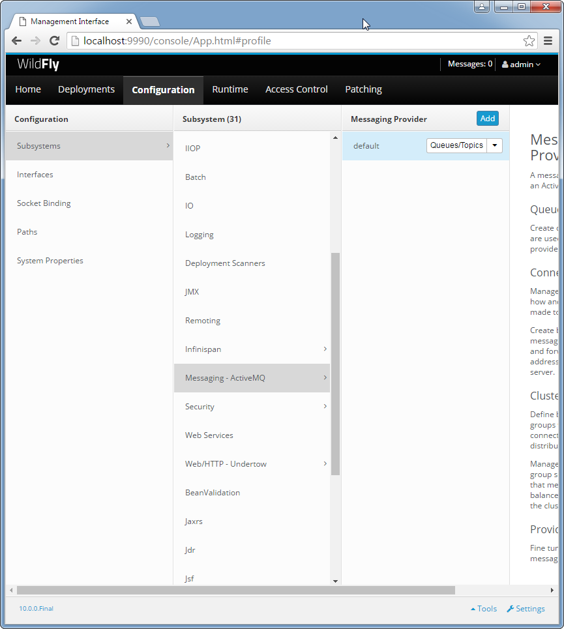Open the Paths configuration item
The image size is (564, 629).
(x=89, y=232)
